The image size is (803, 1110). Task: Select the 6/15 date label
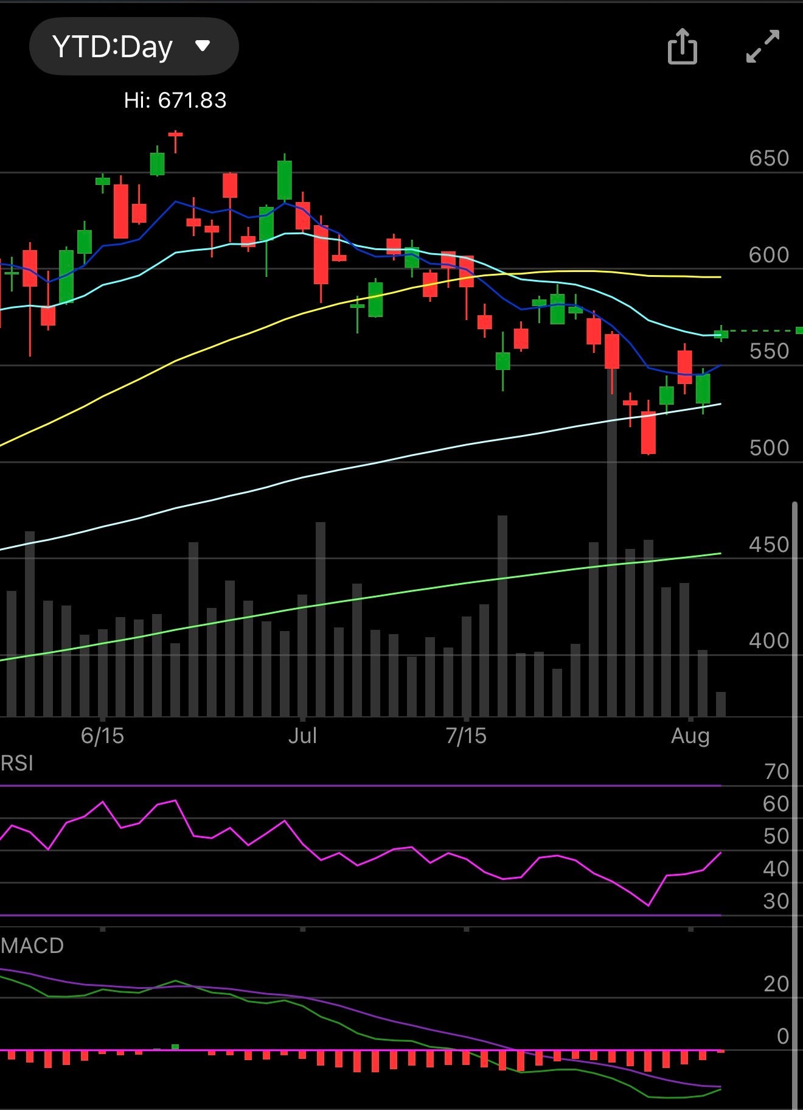[102, 736]
